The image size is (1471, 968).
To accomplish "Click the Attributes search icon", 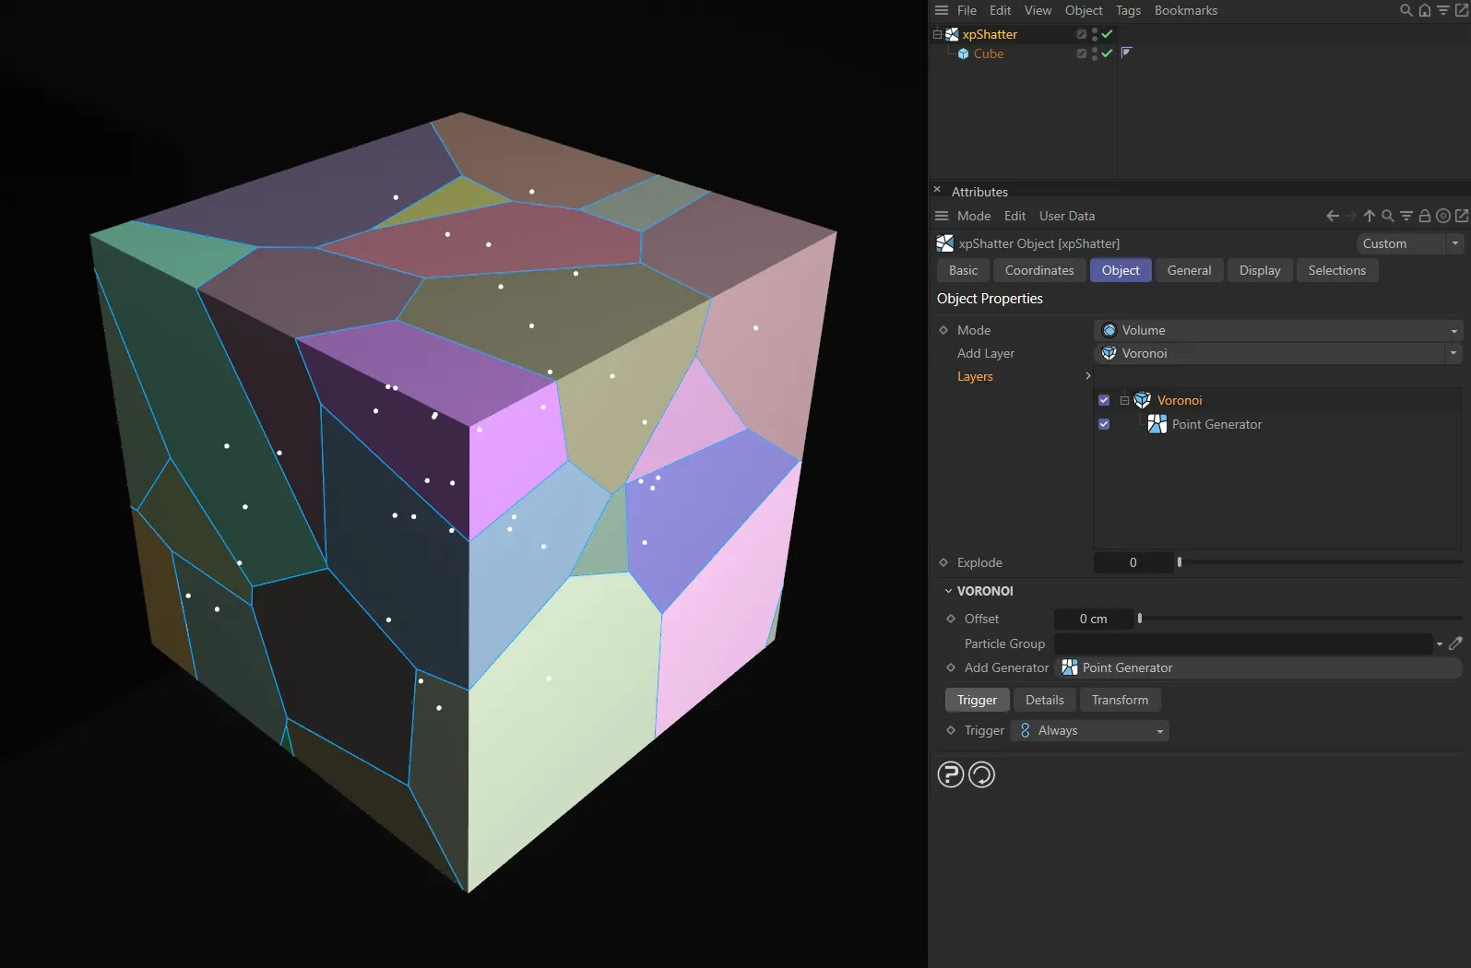I will 1388,216.
